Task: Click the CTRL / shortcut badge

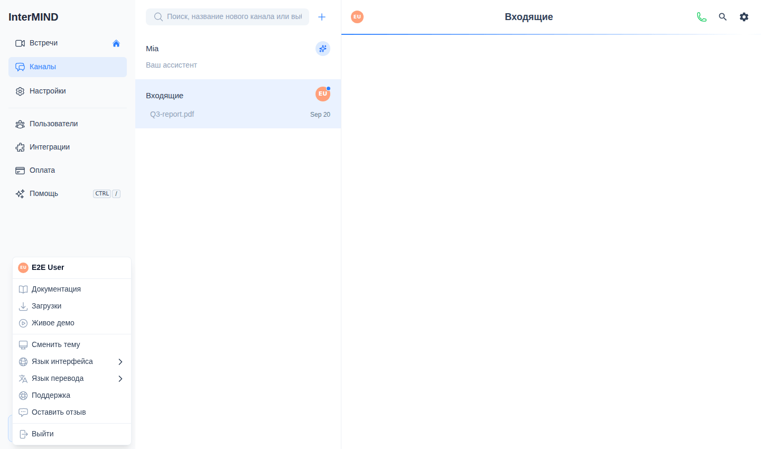Action: point(107,194)
